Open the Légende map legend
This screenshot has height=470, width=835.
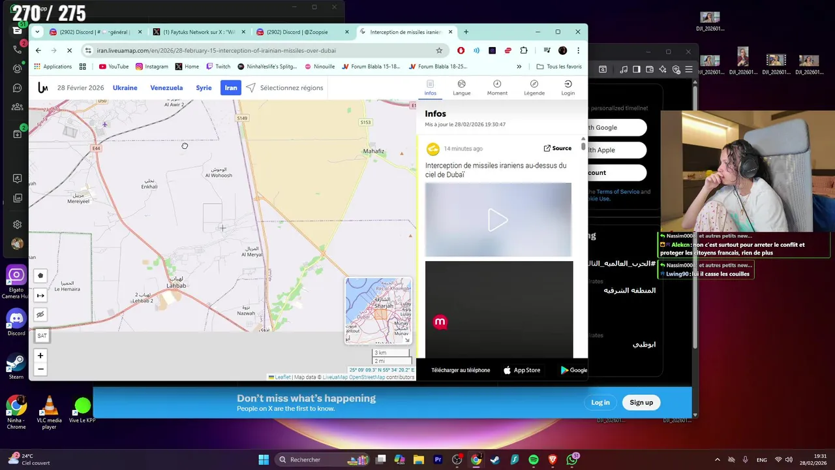(x=534, y=87)
